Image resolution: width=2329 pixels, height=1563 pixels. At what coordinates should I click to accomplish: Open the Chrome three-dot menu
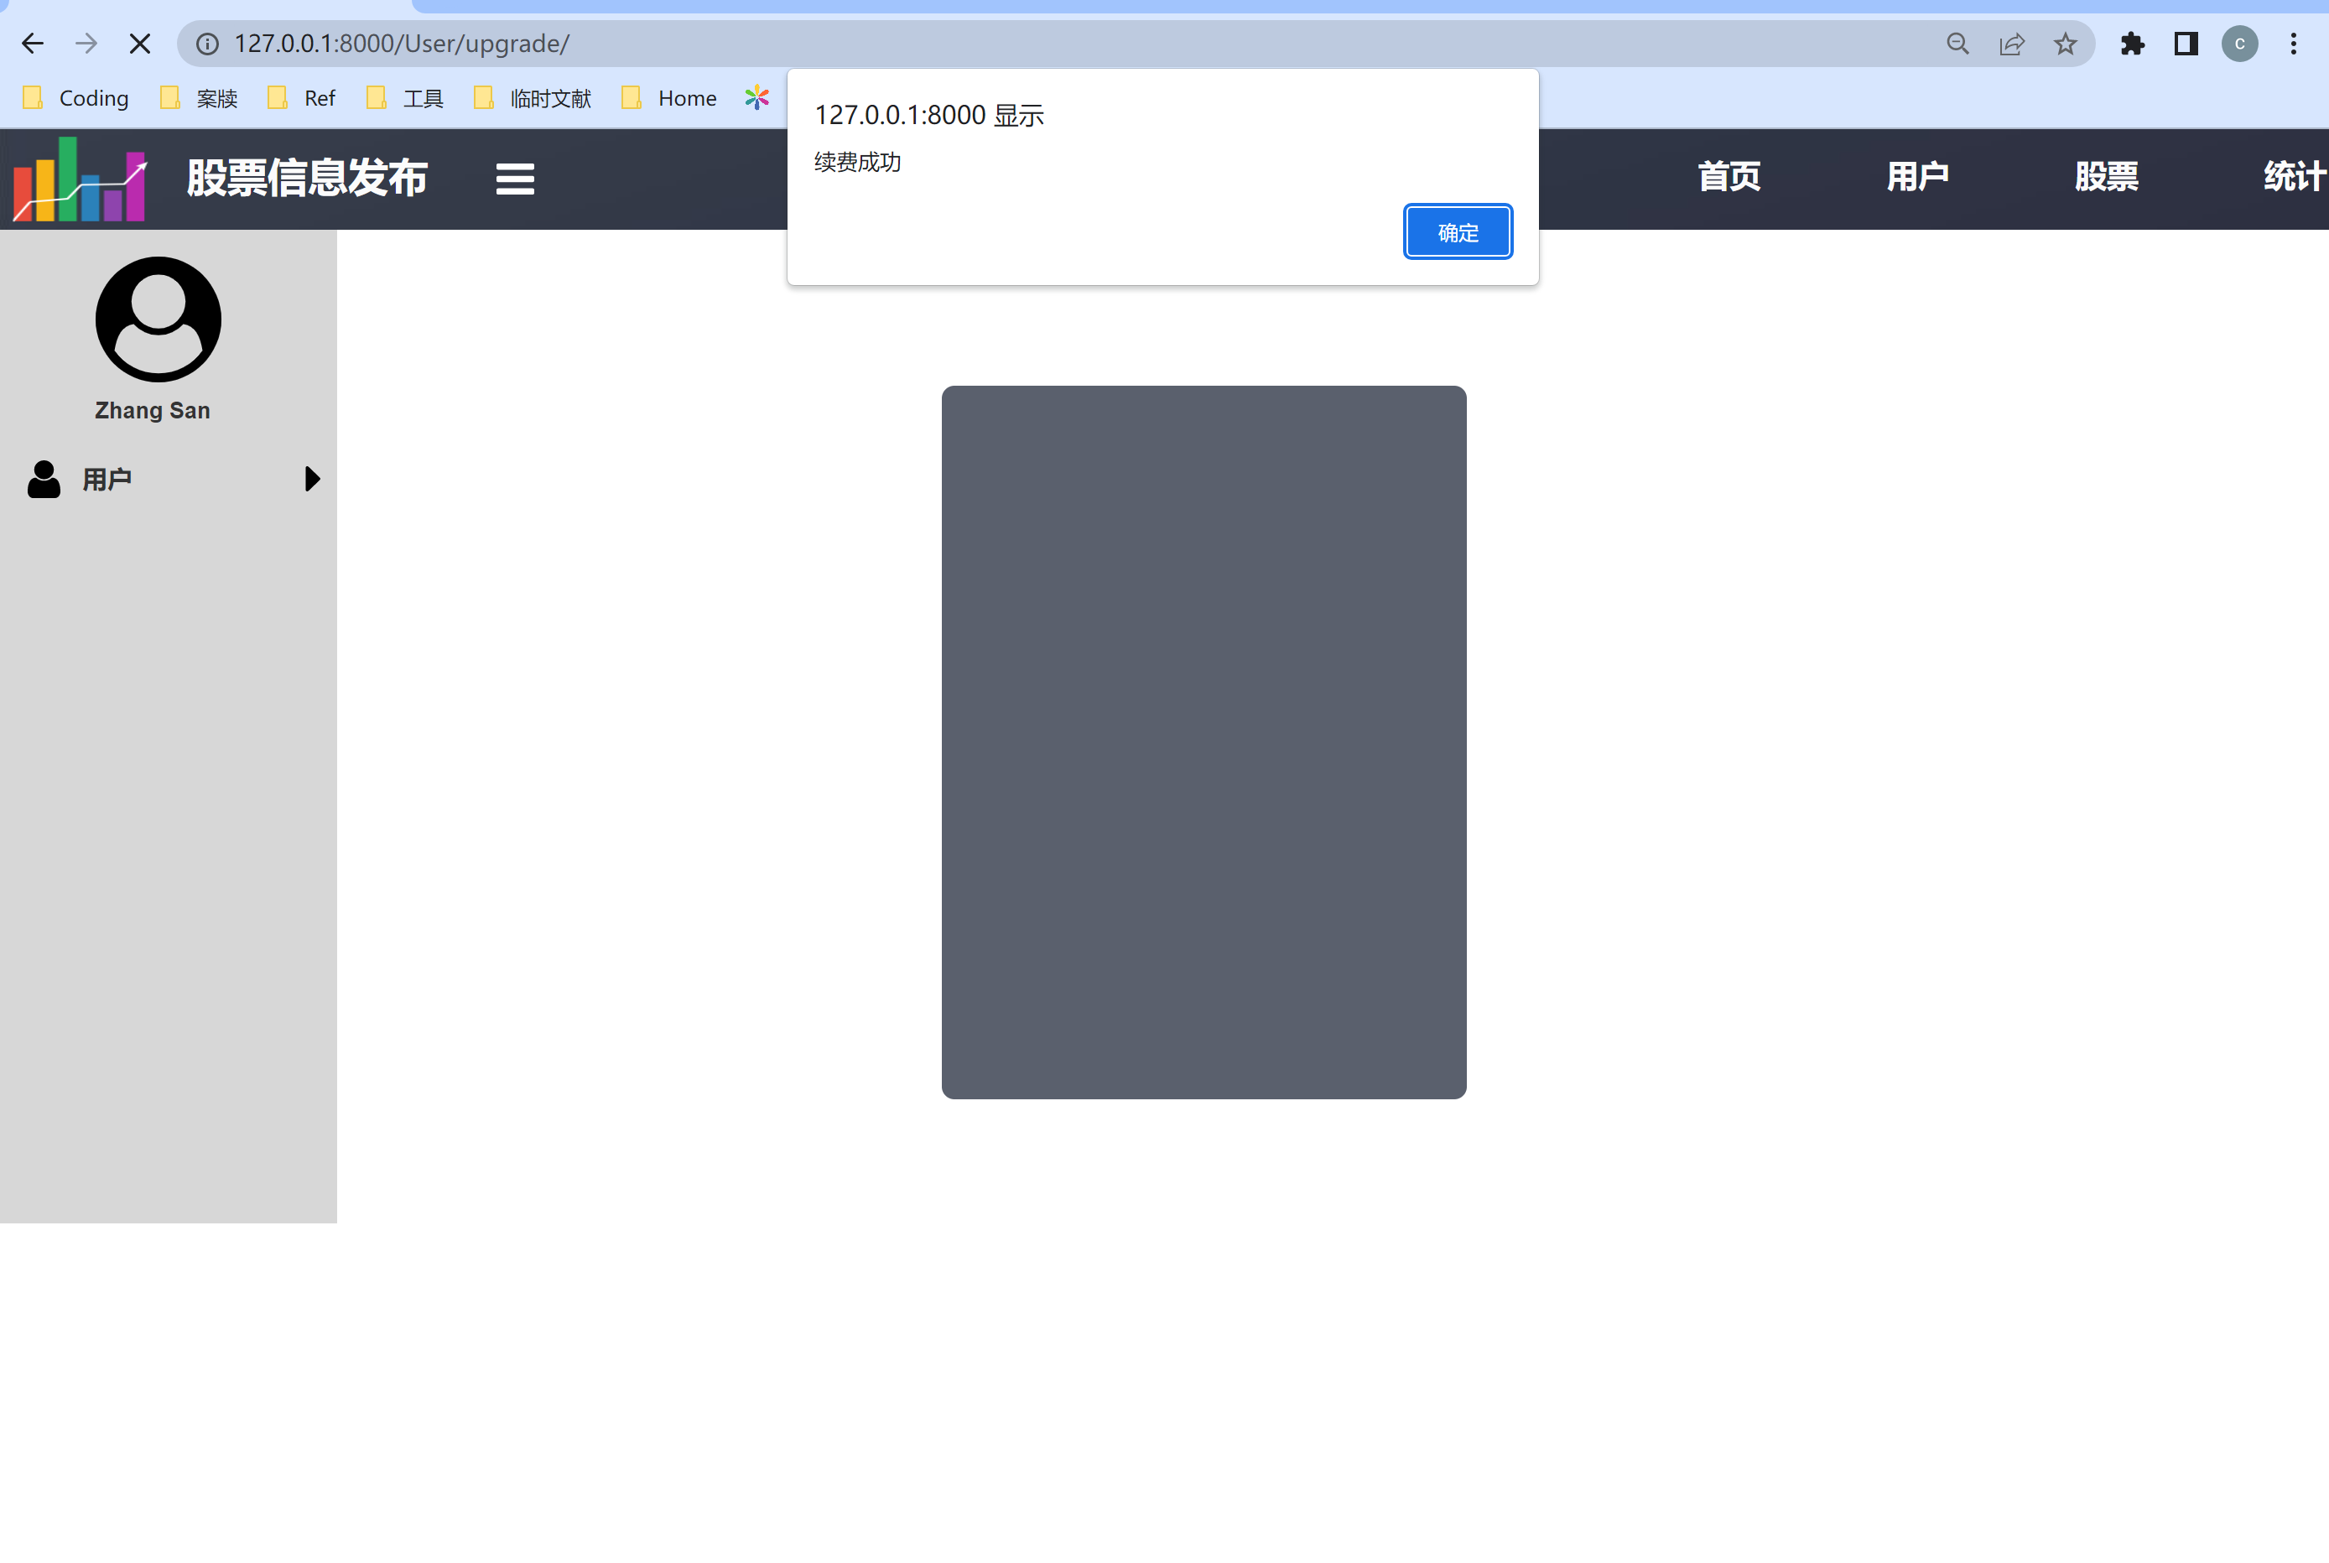[2293, 44]
